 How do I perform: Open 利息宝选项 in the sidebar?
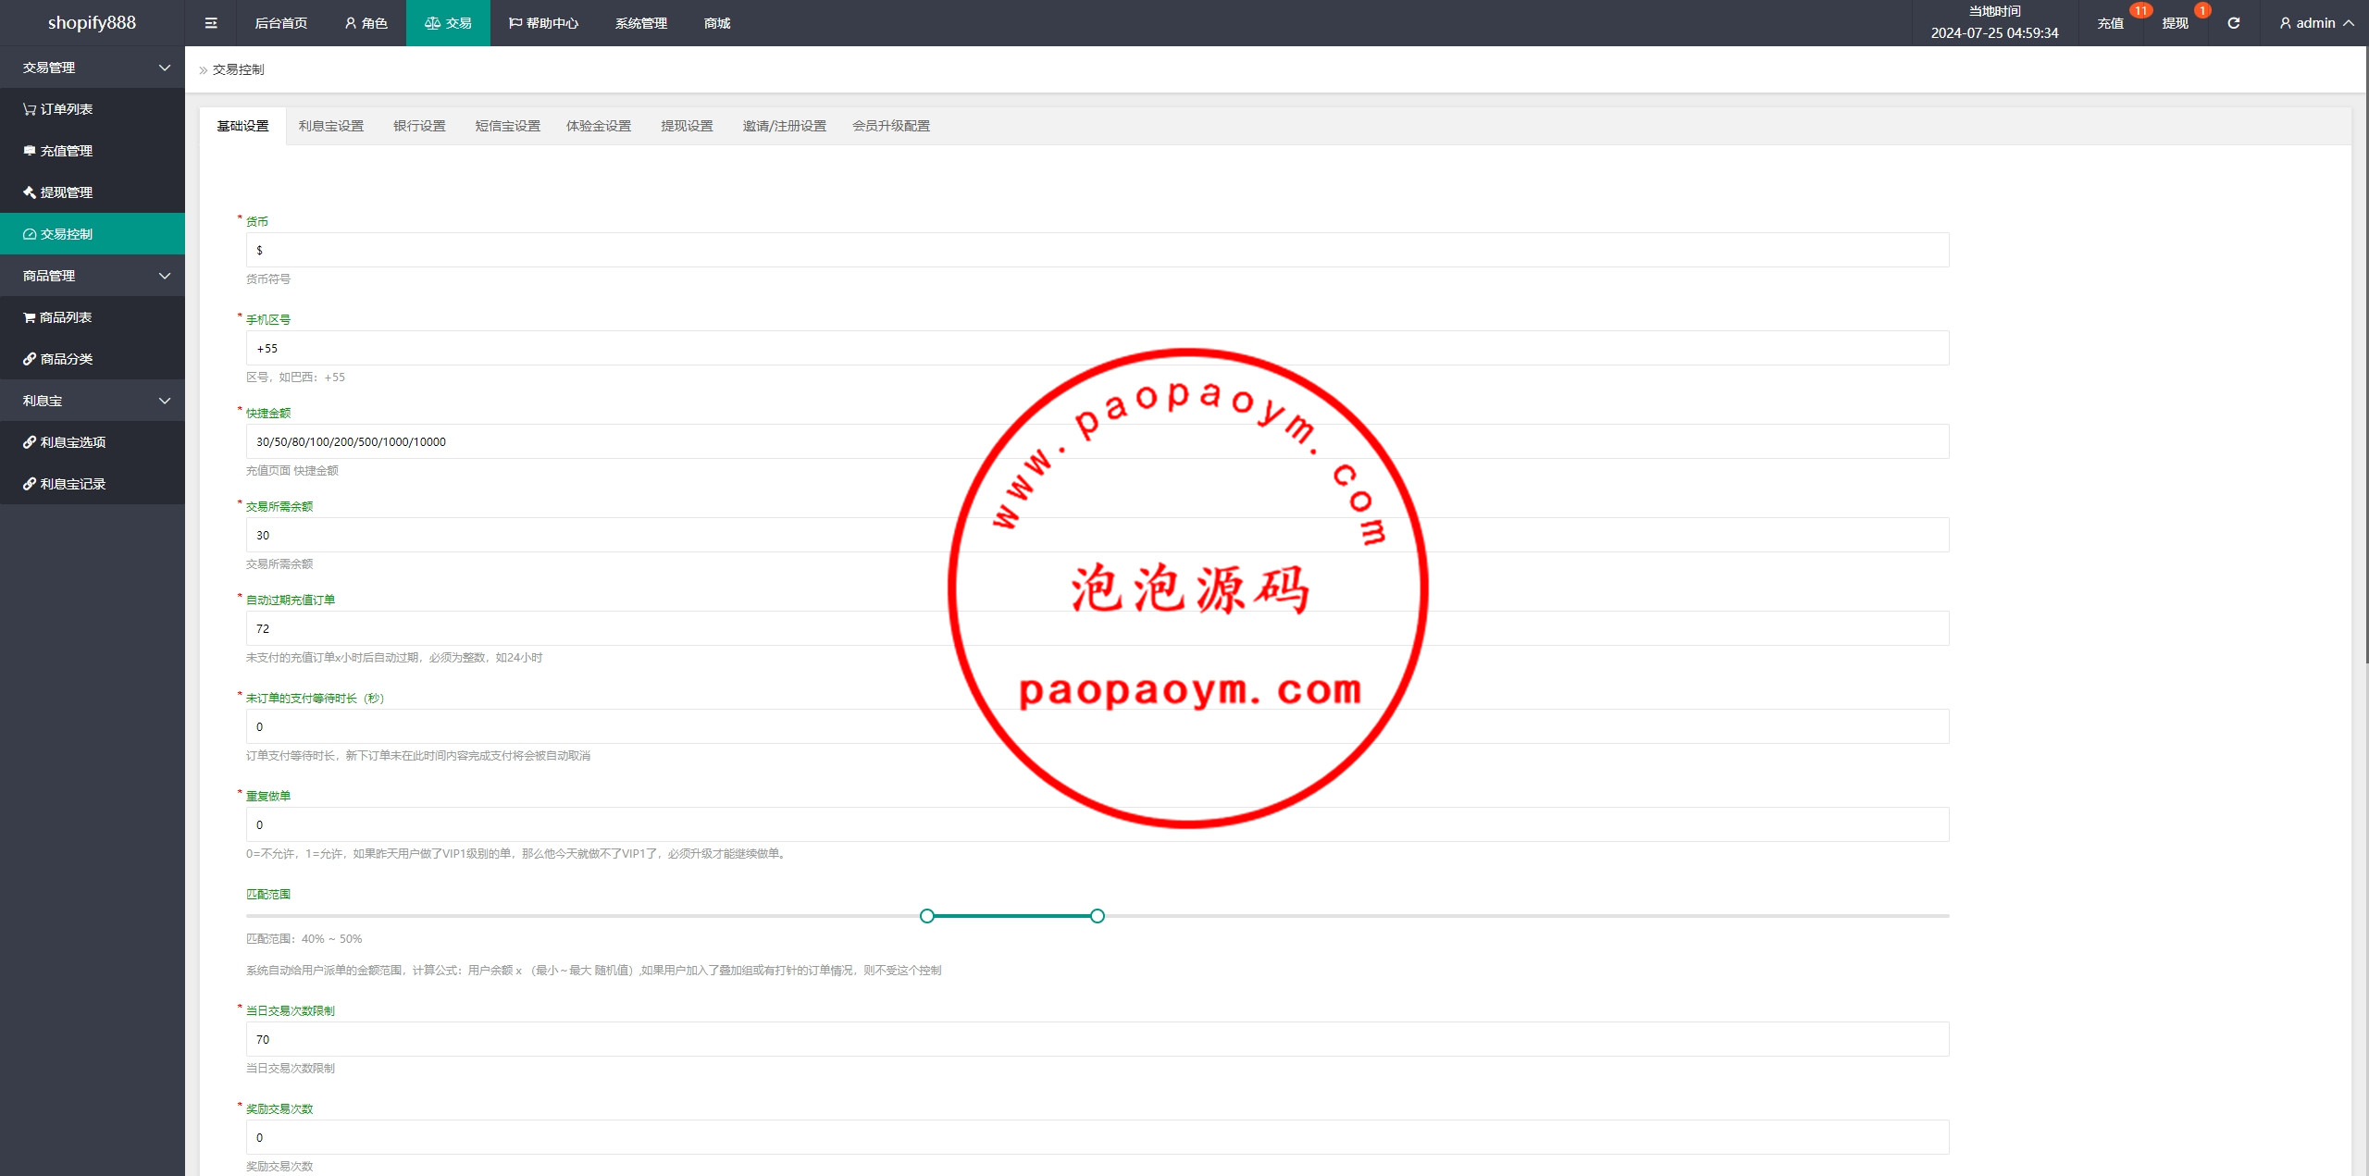[71, 442]
